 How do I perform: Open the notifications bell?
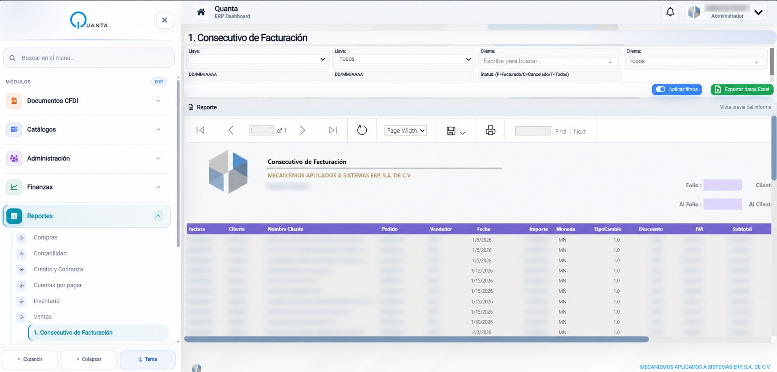click(x=670, y=12)
